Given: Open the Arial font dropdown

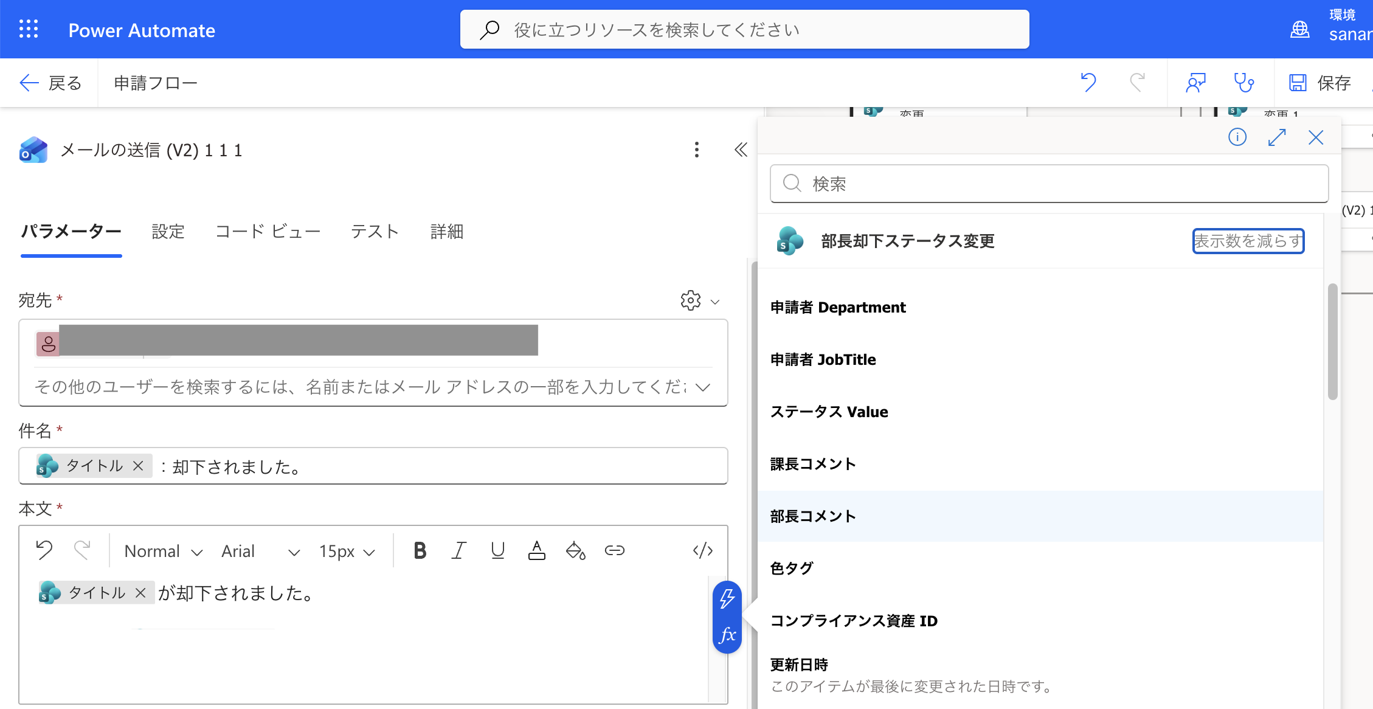Looking at the screenshot, I should pyautogui.click(x=260, y=551).
